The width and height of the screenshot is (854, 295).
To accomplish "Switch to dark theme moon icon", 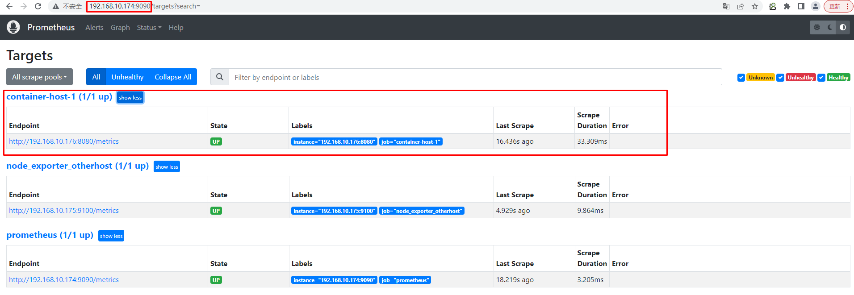I will click(830, 27).
